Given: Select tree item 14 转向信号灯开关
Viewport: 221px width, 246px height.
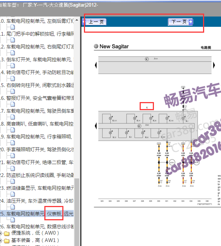Looking at the screenshot, I should (37, 72).
